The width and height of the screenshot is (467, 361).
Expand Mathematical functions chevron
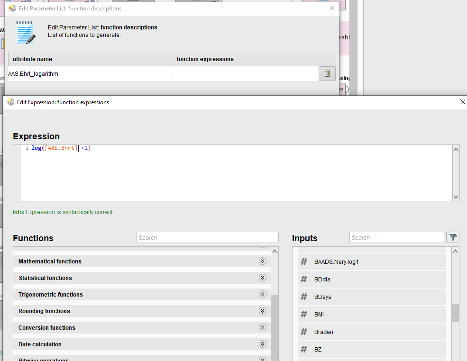262,261
